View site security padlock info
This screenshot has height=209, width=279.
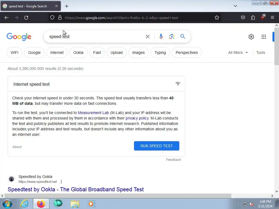(60, 18)
